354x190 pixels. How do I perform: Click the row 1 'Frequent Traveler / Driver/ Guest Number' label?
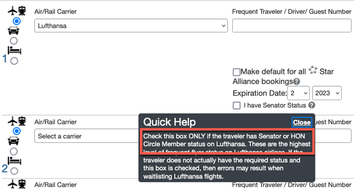click(x=292, y=11)
